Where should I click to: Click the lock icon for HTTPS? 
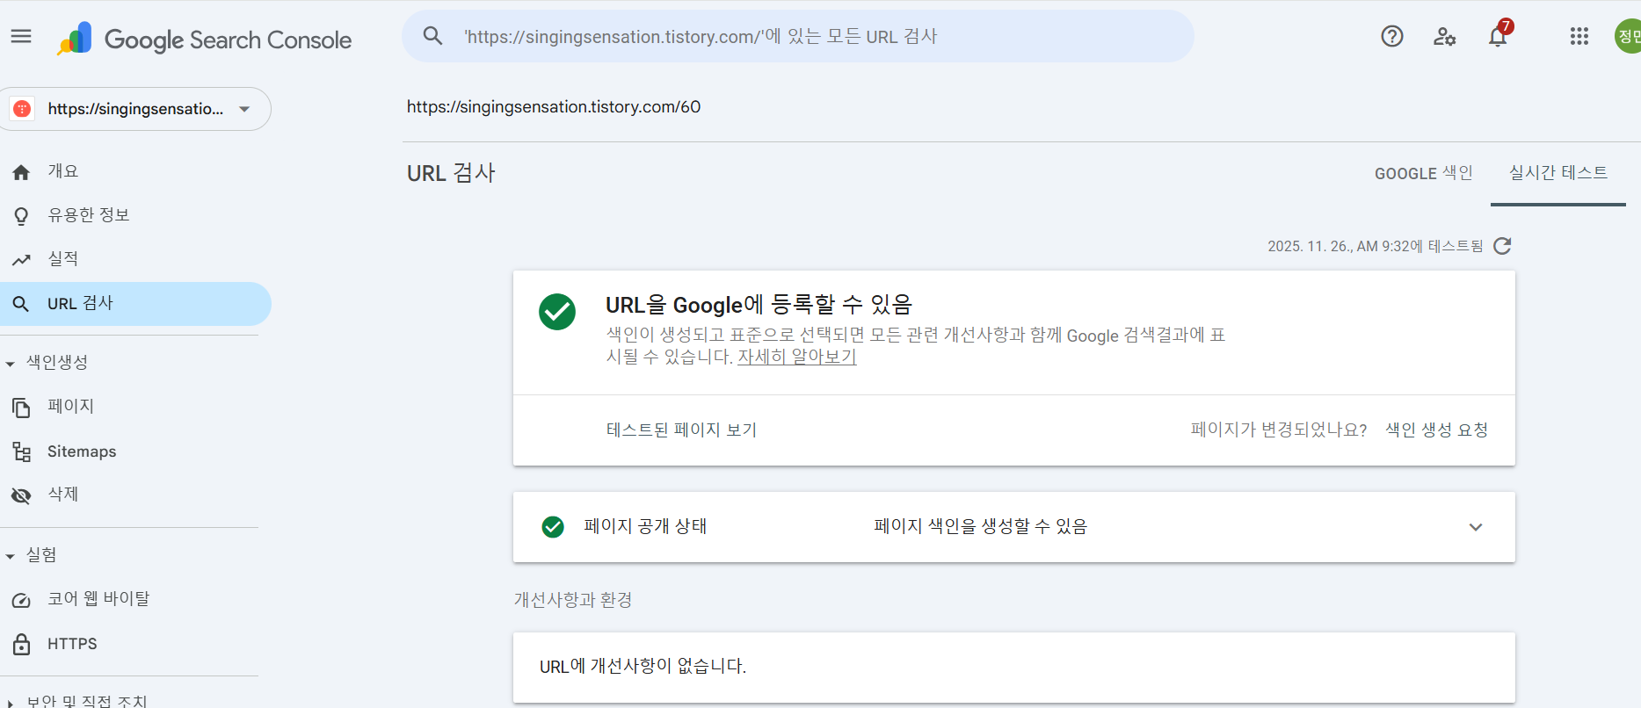click(x=21, y=644)
